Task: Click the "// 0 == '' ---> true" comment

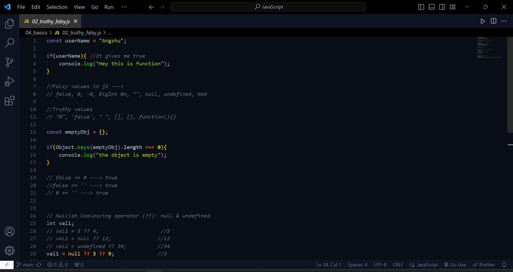Action: tap(77, 193)
